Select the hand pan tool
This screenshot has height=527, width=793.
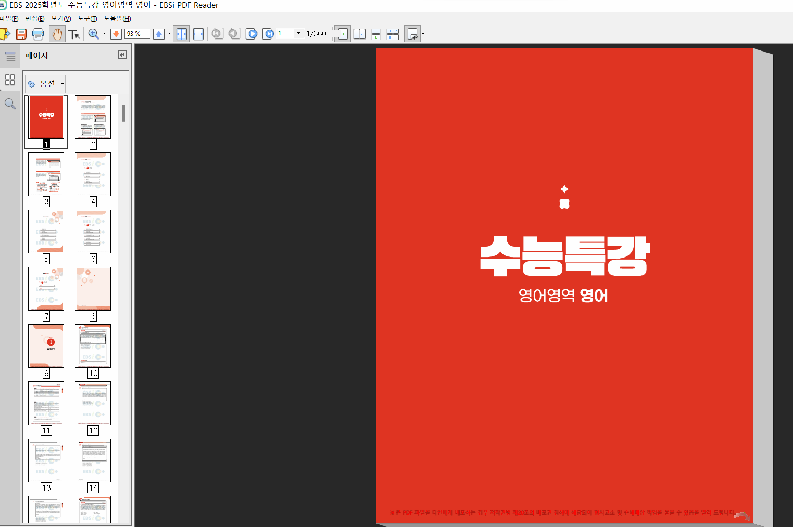57,34
